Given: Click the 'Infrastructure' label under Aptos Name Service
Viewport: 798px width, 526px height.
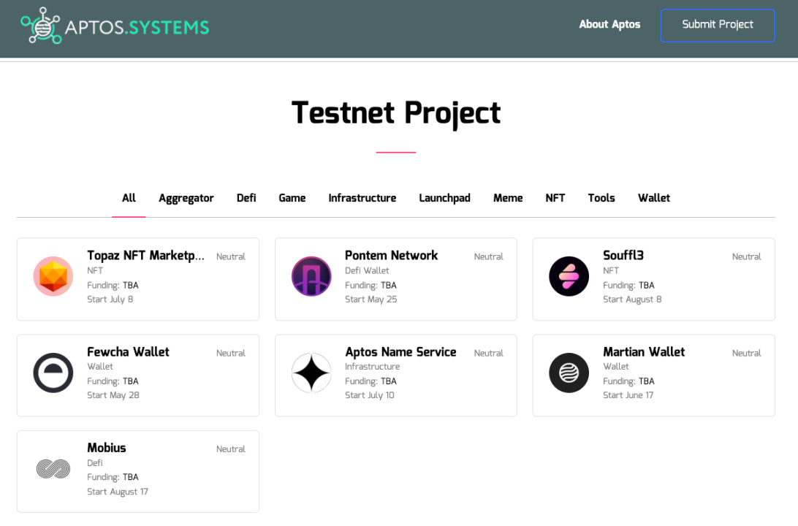Looking at the screenshot, I should [373, 366].
